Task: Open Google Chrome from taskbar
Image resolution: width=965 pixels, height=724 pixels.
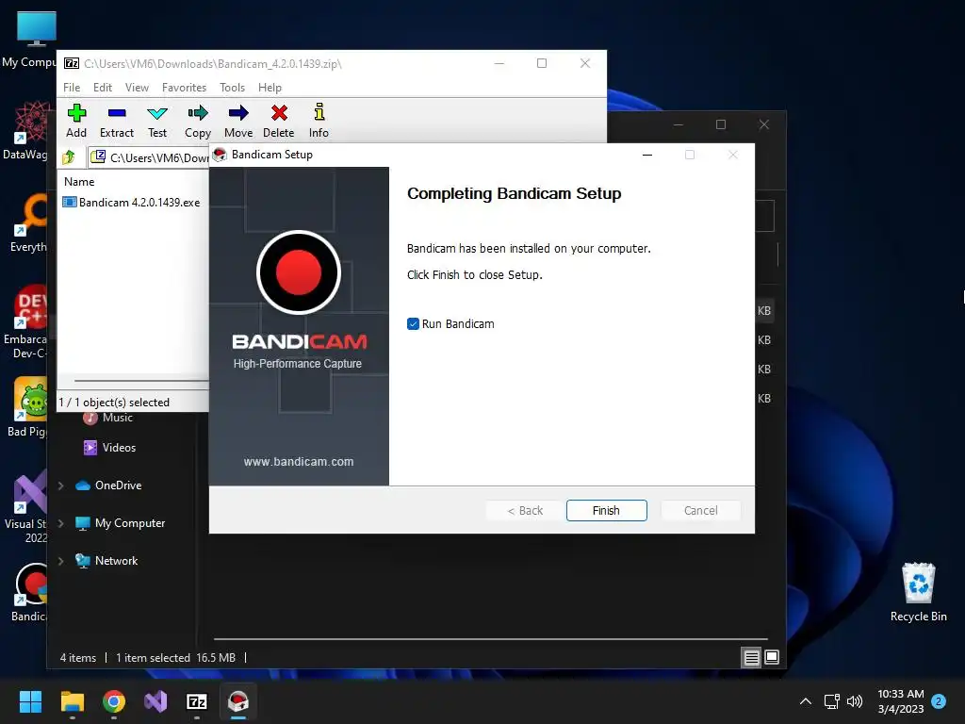Action: tap(114, 701)
